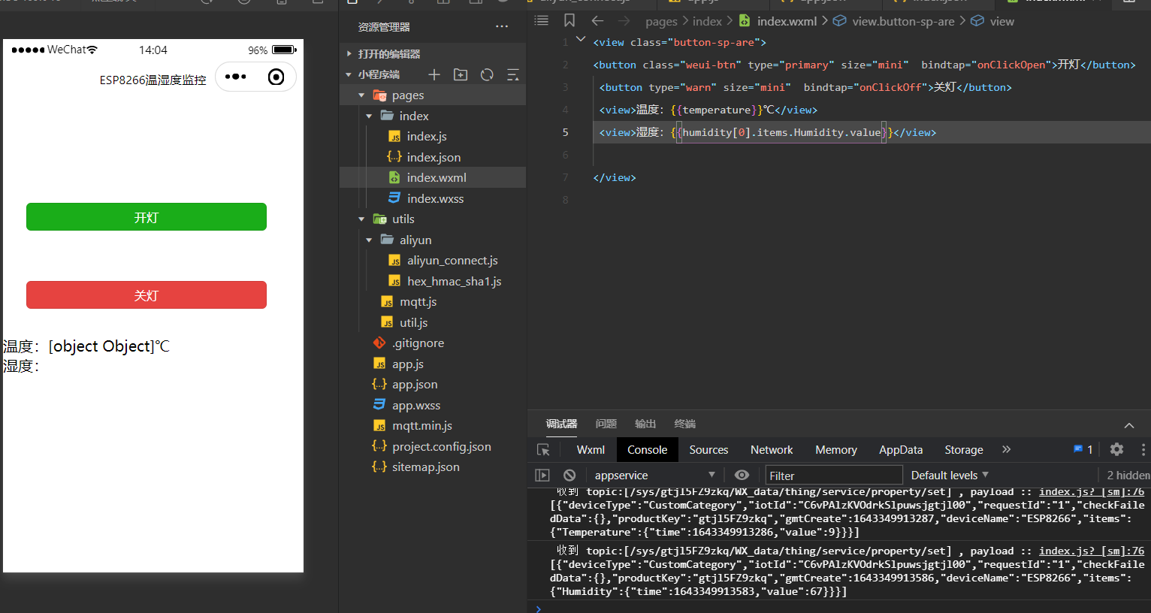Screen dimensions: 1151x613
Task: Select the Console tab
Action: tap(647, 449)
